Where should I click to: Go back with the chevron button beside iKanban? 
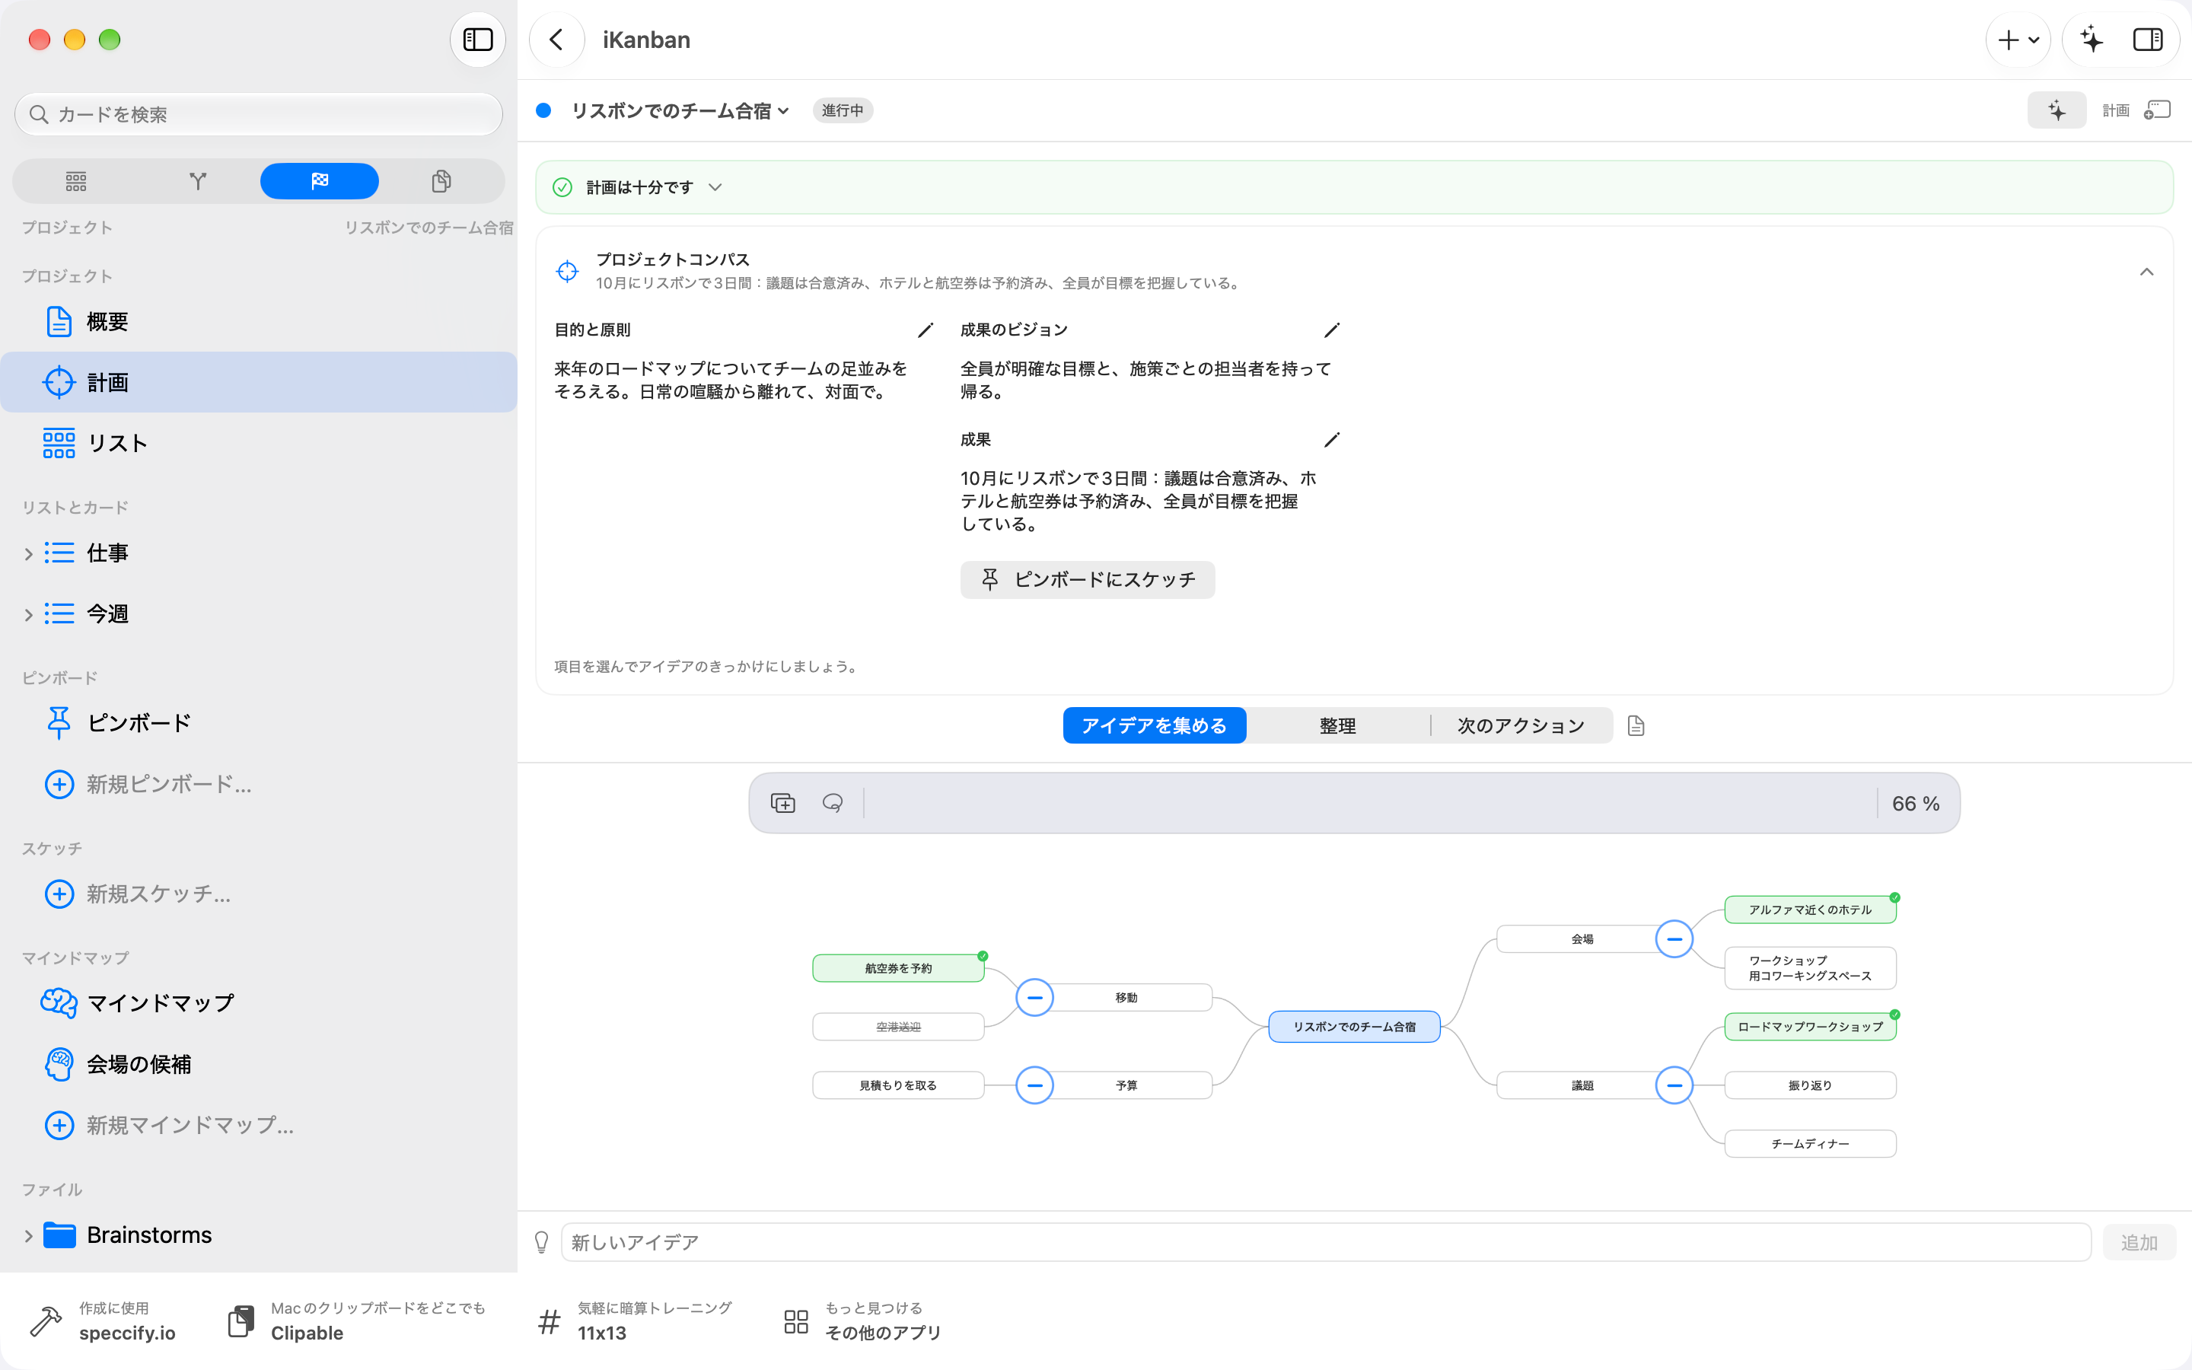pyautogui.click(x=556, y=40)
